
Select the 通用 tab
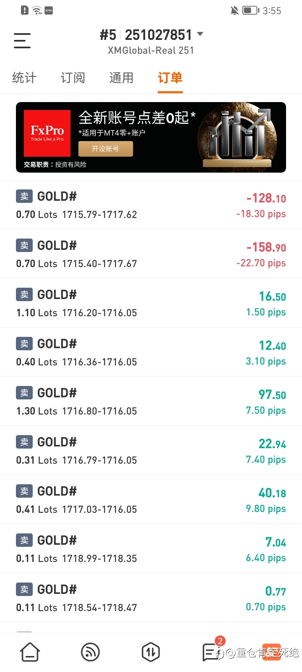point(122,78)
